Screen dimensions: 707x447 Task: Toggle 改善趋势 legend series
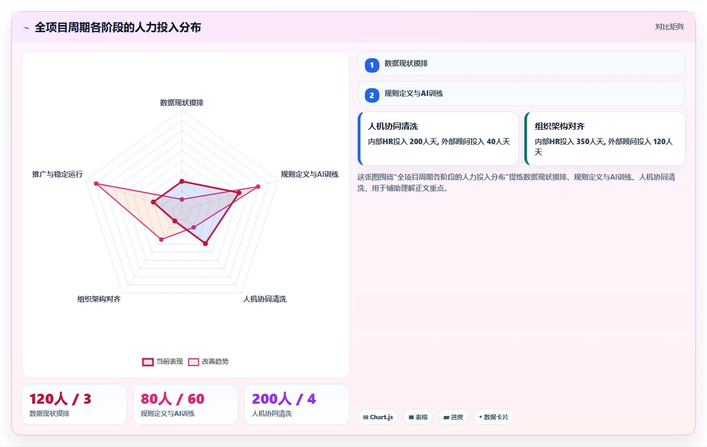(x=208, y=362)
